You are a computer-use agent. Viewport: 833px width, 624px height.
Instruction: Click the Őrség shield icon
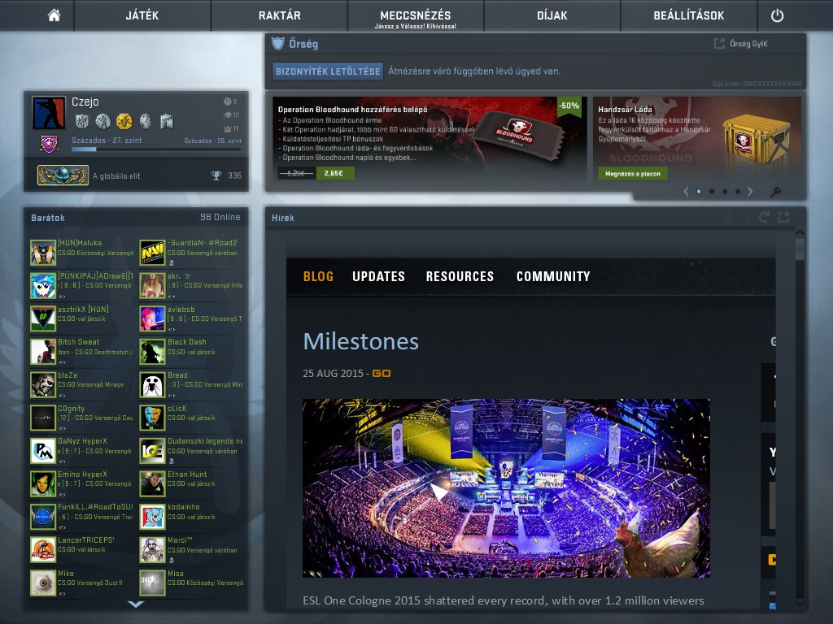coord(278,44)
